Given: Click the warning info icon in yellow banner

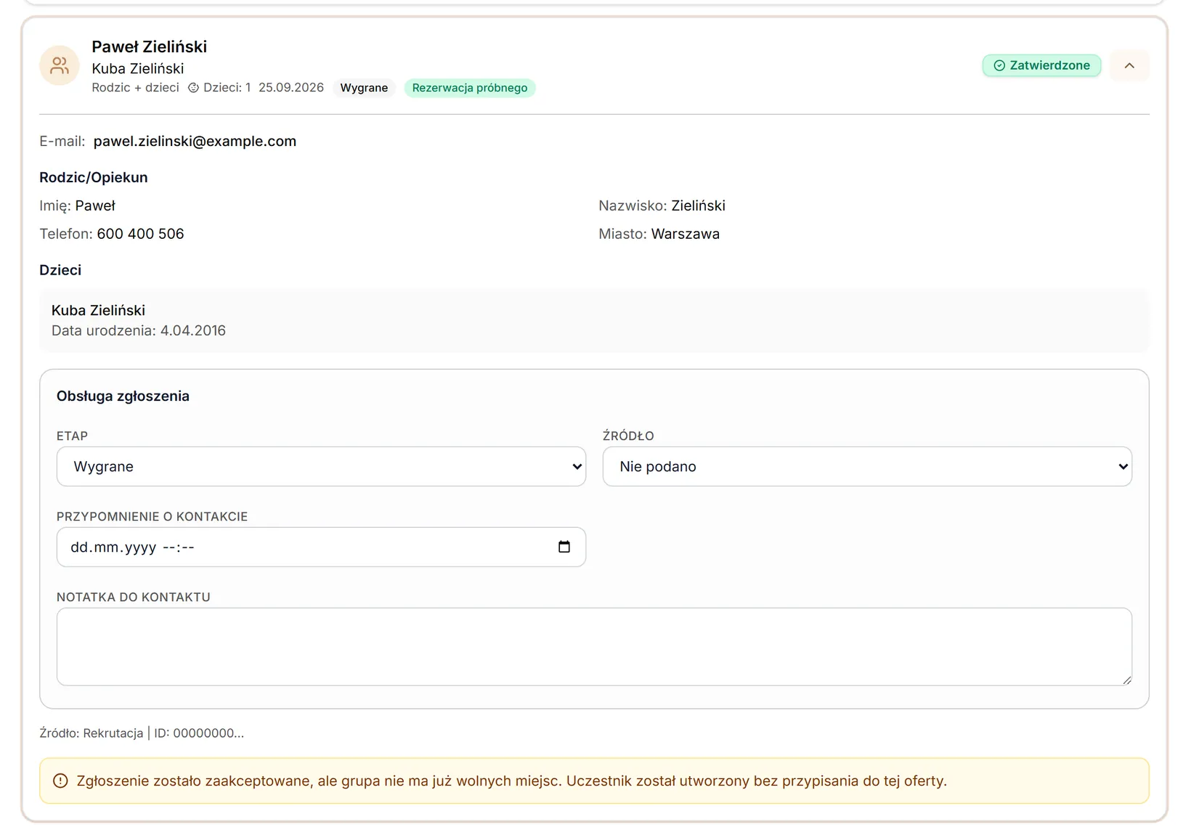Looking at the screenshot, I should click(60, 781).
